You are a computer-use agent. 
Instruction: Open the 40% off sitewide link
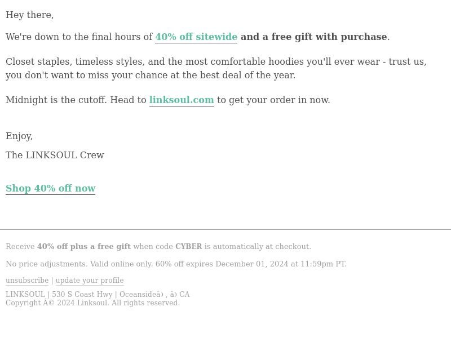(x=196, y=37)
